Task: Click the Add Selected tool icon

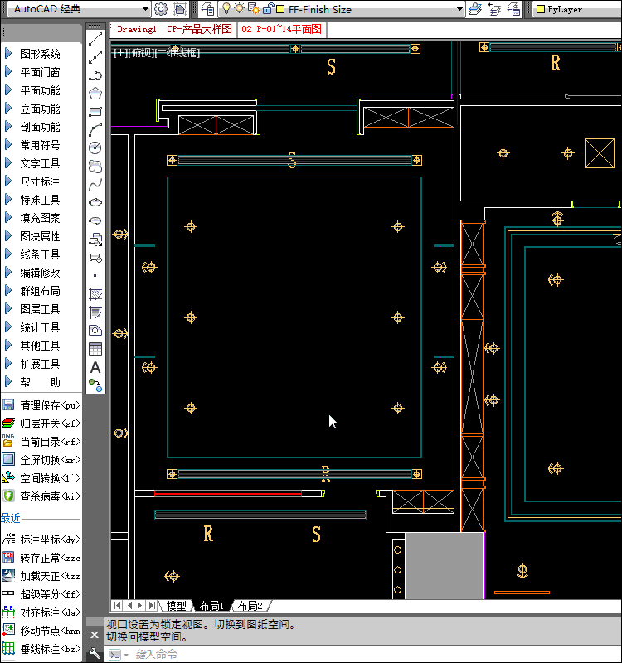Action: point(95,385)
